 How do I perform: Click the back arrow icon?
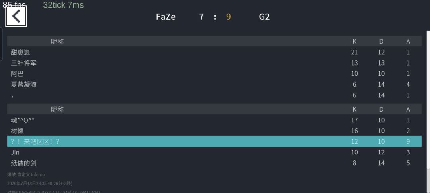click(x=16, y=16)
